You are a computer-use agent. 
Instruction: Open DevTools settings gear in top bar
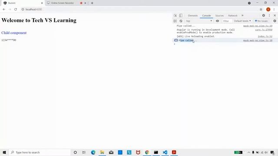coord(264,16)
